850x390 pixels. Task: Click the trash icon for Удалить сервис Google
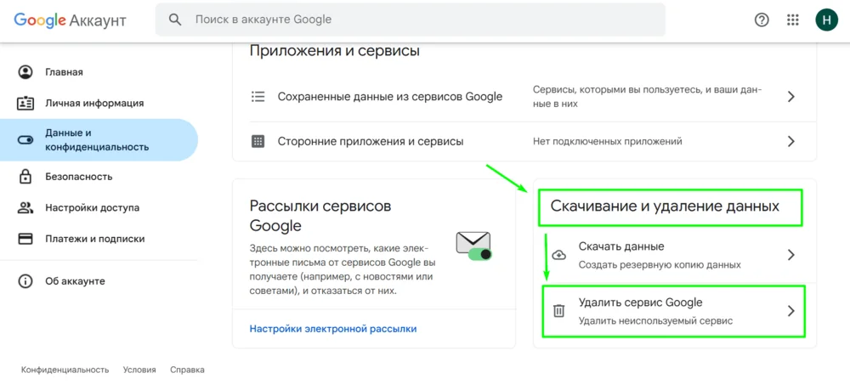point(558,311)
